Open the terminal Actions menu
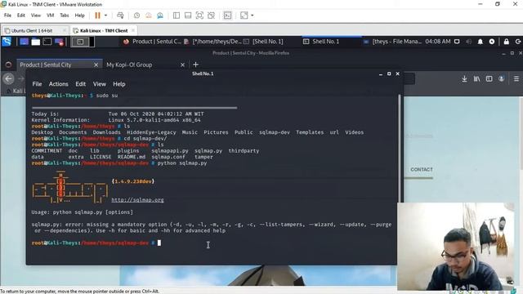523x294 pixels. pos(58,84)
